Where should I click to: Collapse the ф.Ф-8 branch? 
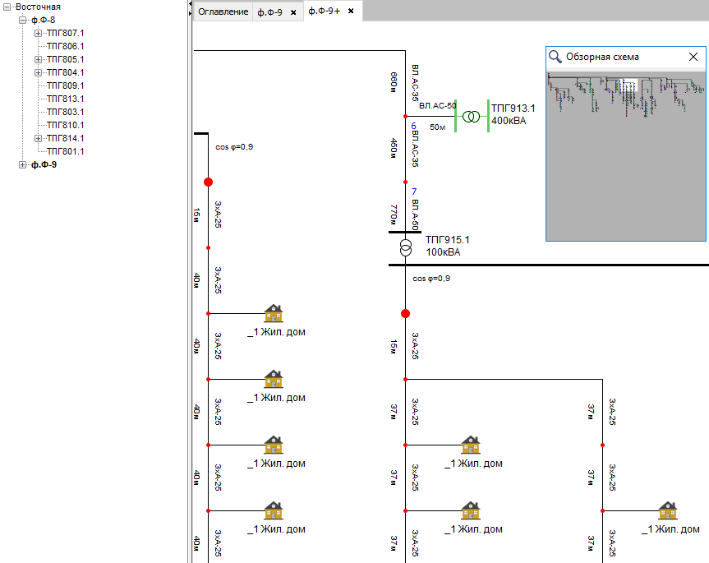[x=23, y=20]
